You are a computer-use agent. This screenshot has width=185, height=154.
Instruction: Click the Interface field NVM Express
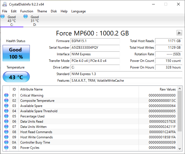click(x=95, y=54)
